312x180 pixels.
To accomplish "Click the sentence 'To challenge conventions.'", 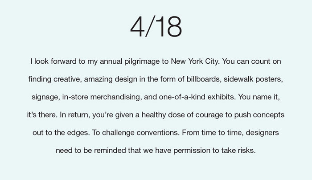I will click(x=135, y=133).
